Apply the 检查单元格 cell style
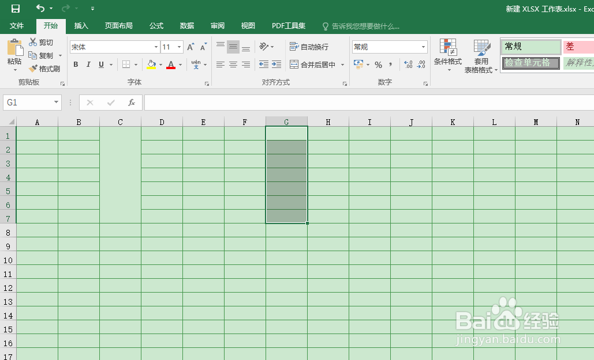This screenshot has height=360, width=594. (531, 63)
